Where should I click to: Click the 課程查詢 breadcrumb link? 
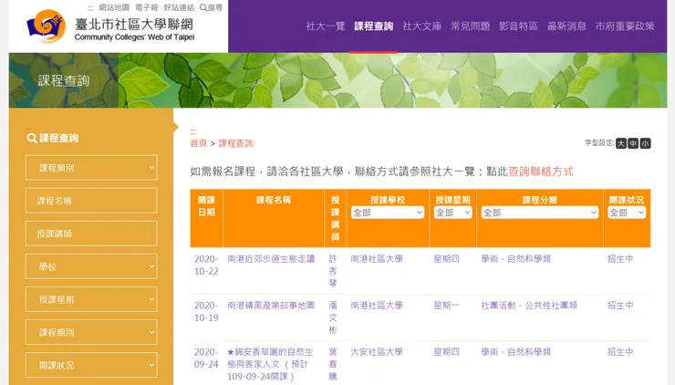coord(235,143)
